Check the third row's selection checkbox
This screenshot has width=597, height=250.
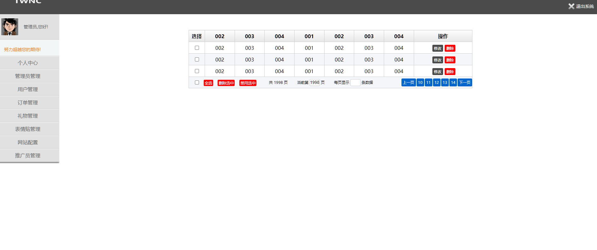197,71
